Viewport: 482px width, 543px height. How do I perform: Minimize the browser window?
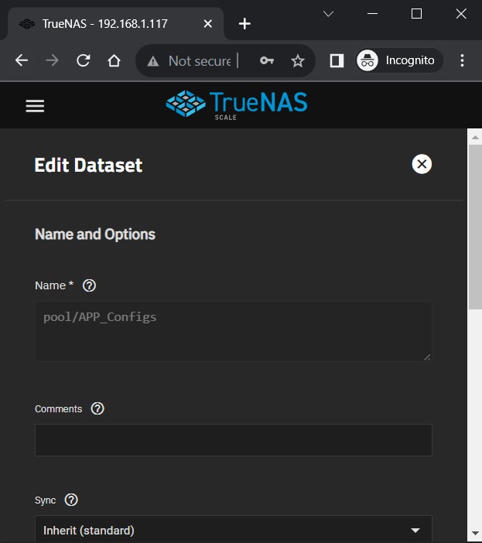pos(372,14)
